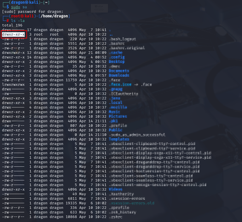
Task: Click the Downloads directory name
Action: coord(119,75)
